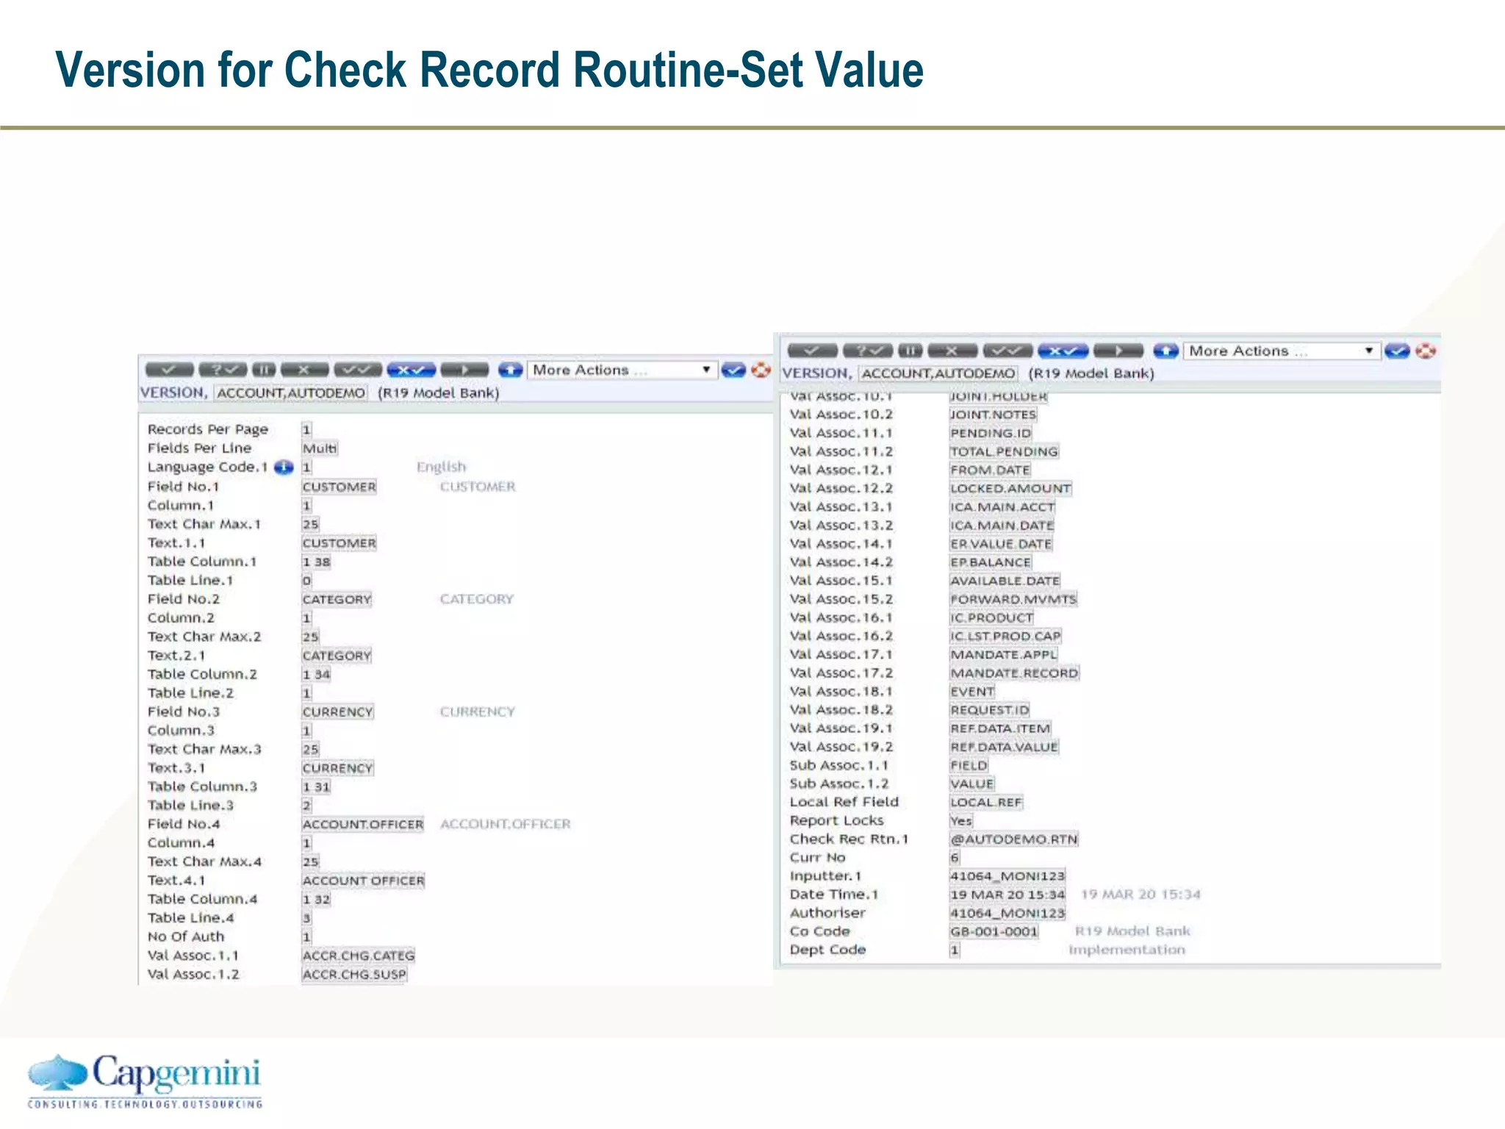Click the blue reverse X-check icon in left toolbar

coord(411,370)
